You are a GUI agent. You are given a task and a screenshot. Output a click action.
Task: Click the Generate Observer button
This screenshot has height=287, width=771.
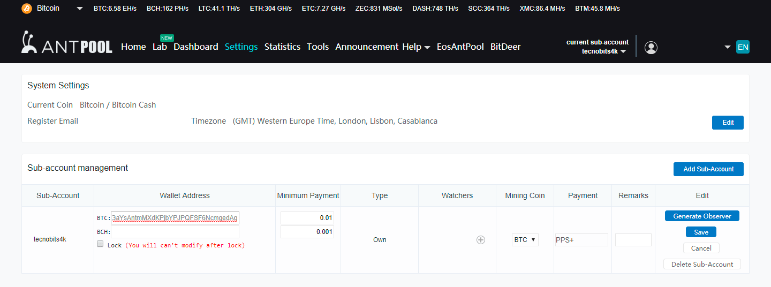tap(702, 216)
